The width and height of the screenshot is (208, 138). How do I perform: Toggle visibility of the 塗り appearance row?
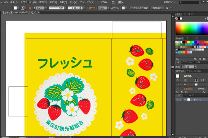click(177, 84)
